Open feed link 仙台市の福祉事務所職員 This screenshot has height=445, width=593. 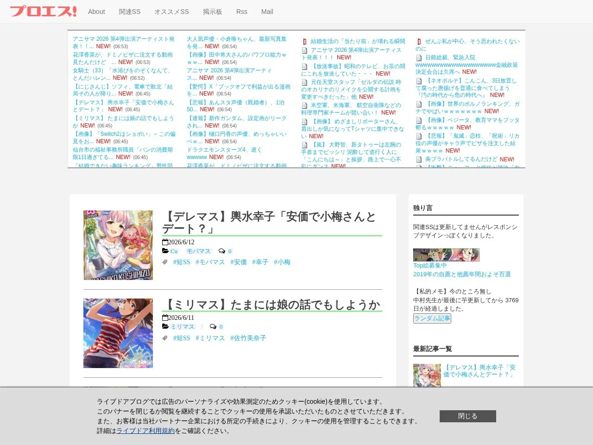point(123,153)
